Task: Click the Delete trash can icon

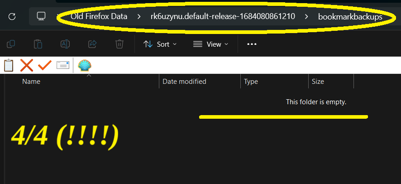Action: click(x=119, y=44)
